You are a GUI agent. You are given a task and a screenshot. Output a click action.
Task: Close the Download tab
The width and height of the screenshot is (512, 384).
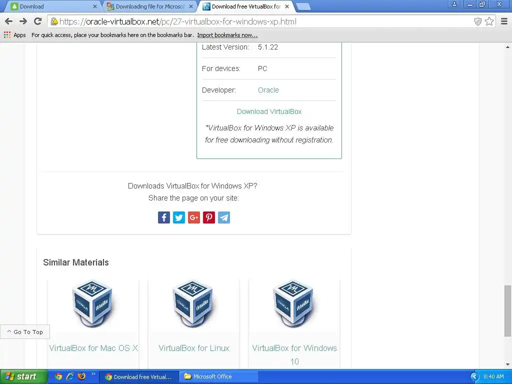[94, 6]
